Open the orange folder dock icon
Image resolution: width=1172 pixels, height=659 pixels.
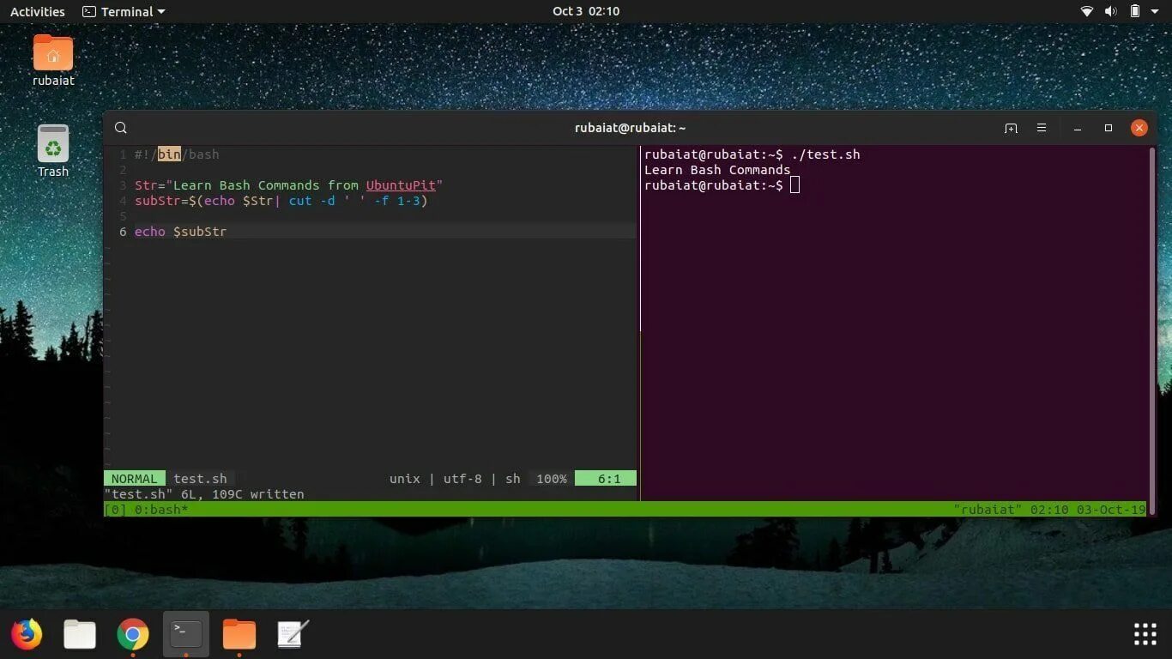click(239, 634)
